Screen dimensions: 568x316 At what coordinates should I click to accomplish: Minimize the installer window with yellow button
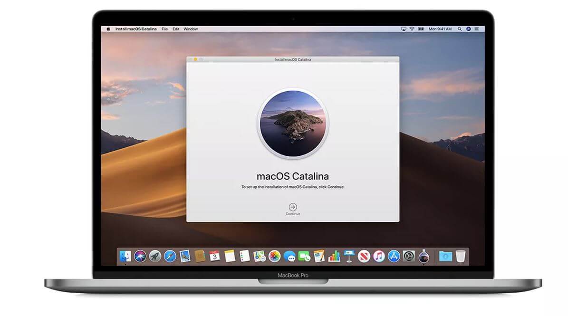click(x=196, y=59)
